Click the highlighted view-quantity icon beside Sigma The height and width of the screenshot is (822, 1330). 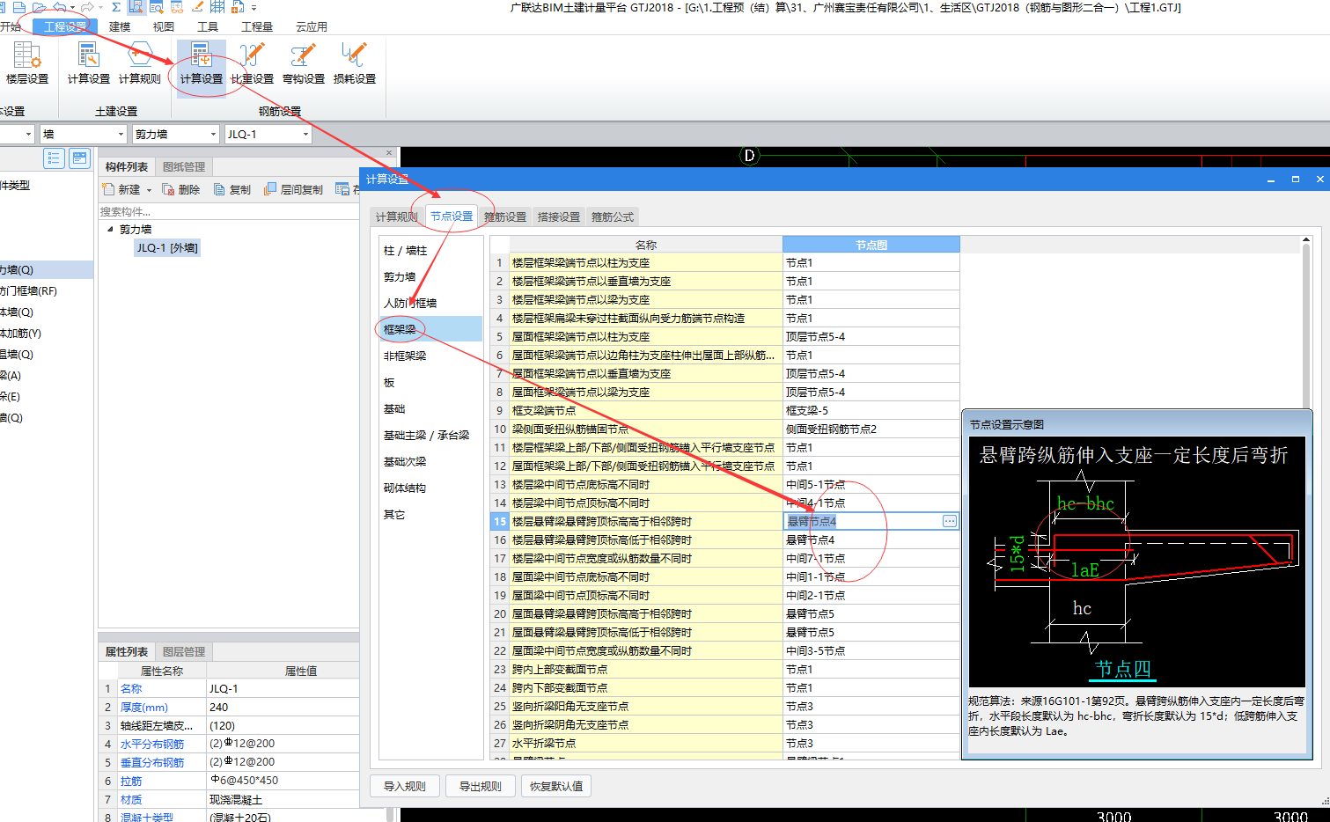tap(136, 7)
